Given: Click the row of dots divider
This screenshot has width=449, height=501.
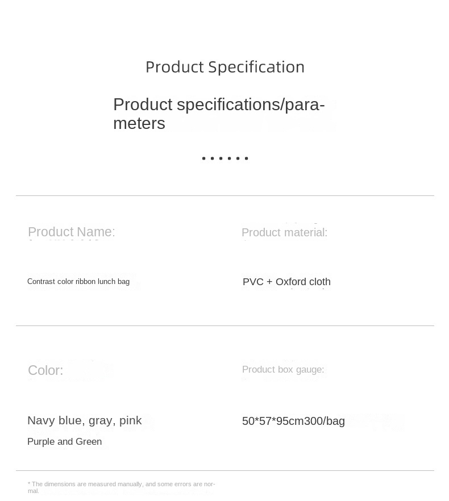Looking at the screenshot, I should (225, 158).
